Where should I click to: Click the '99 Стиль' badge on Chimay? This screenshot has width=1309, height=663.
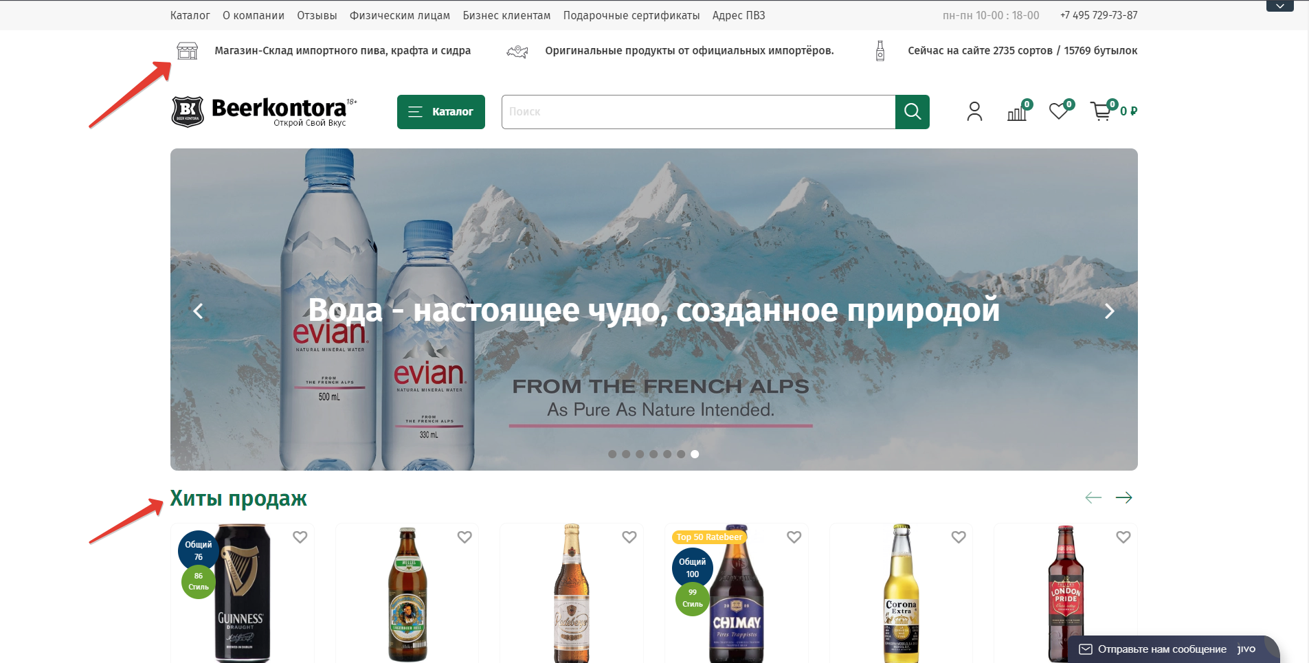pyautogui.click(x=693, y=598)
